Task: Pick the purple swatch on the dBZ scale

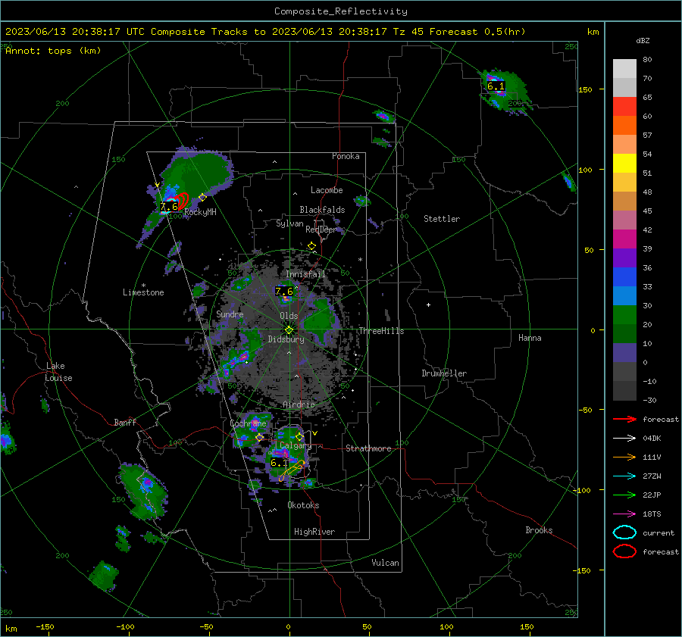Action: [x=624, y=258]
